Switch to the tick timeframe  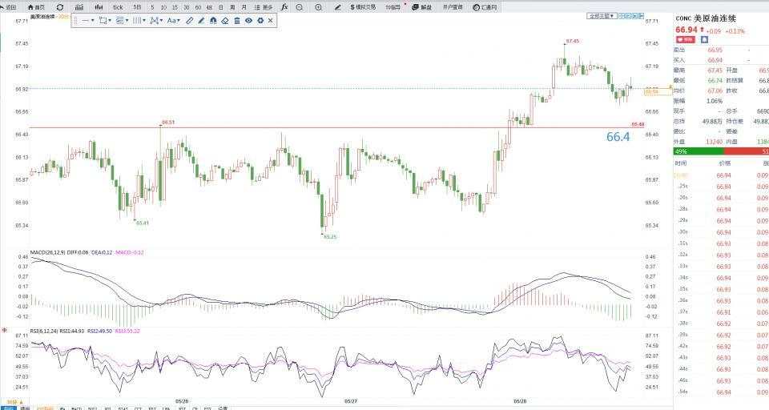pos(118,7)
